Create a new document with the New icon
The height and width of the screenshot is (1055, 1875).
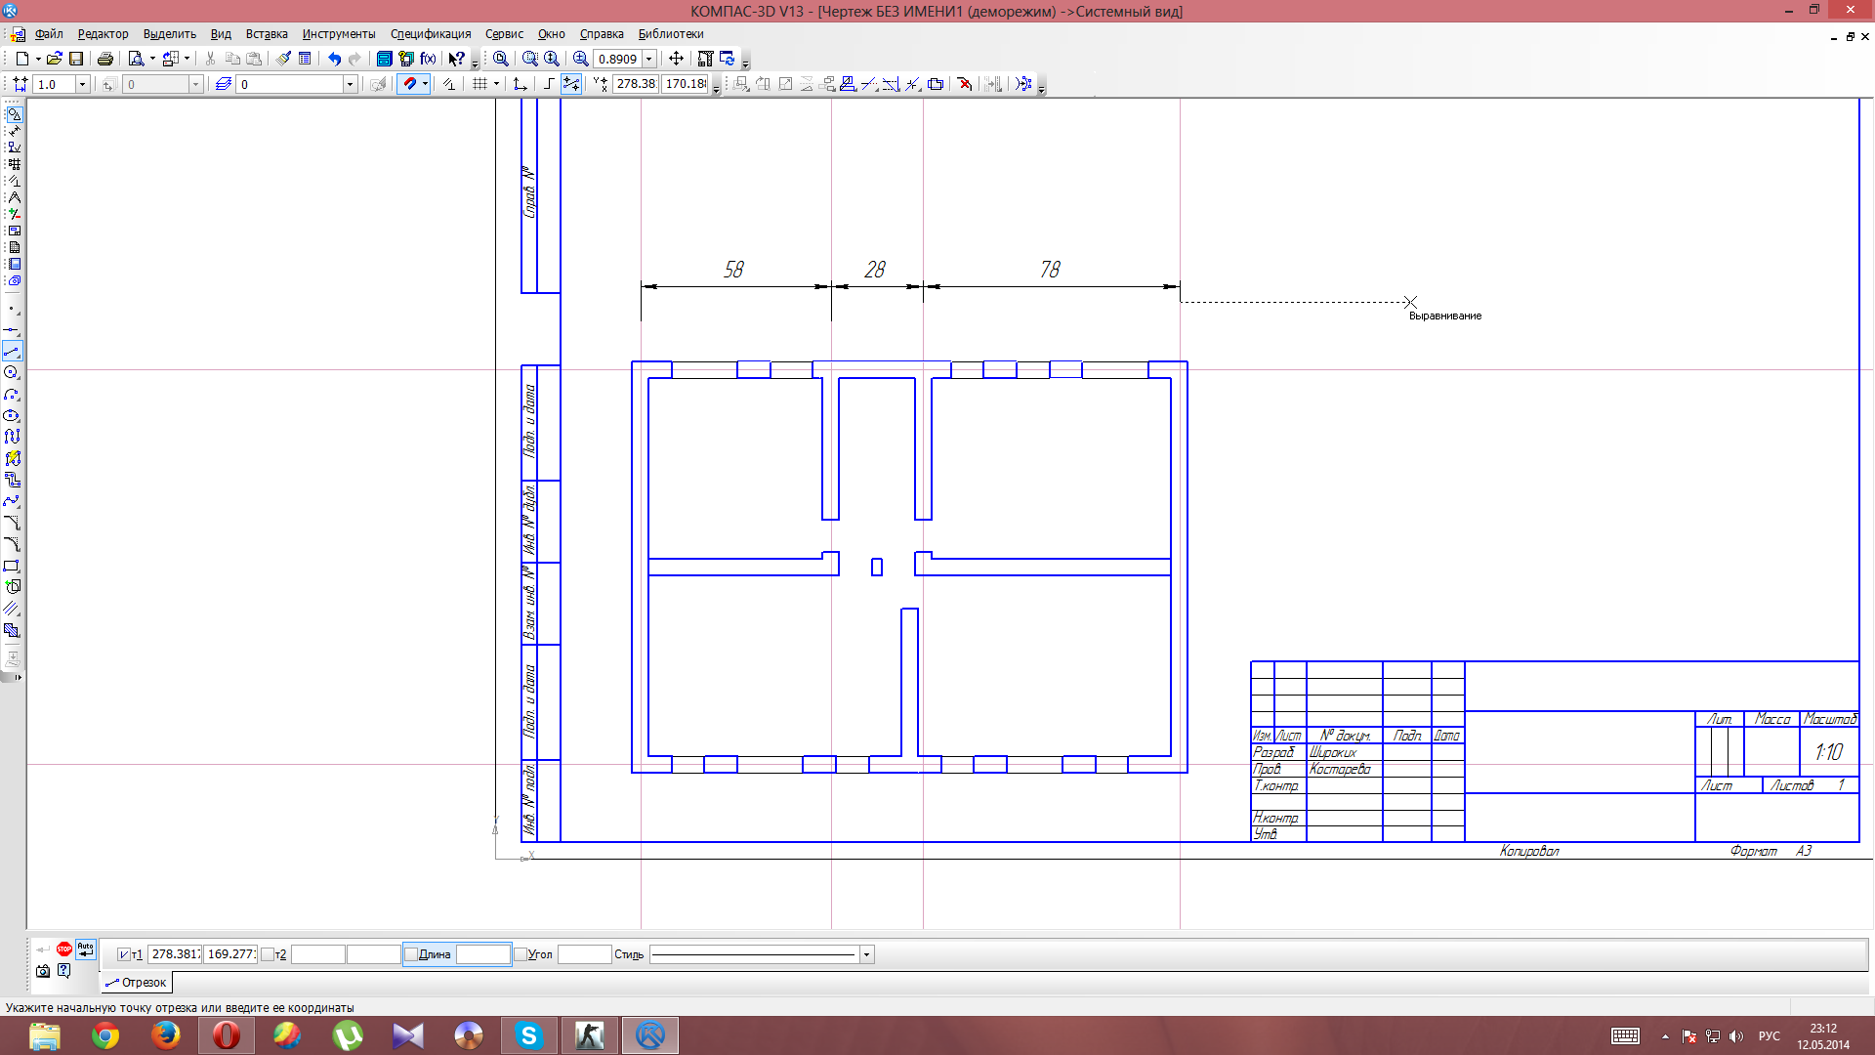(x=21, y=59)
